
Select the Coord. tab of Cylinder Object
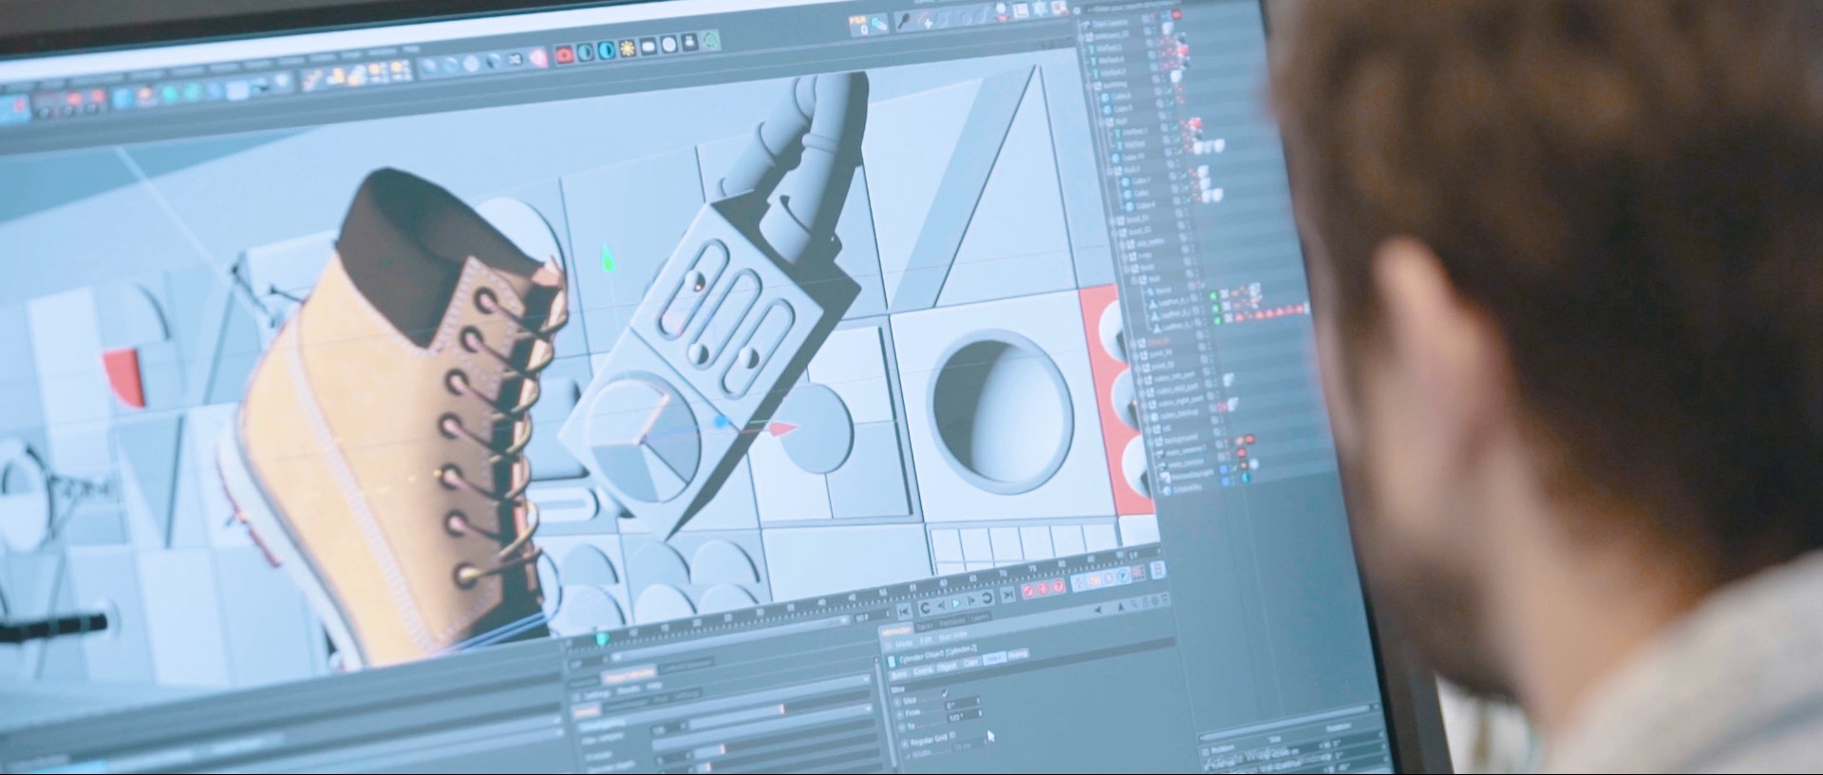click(923, 670)
